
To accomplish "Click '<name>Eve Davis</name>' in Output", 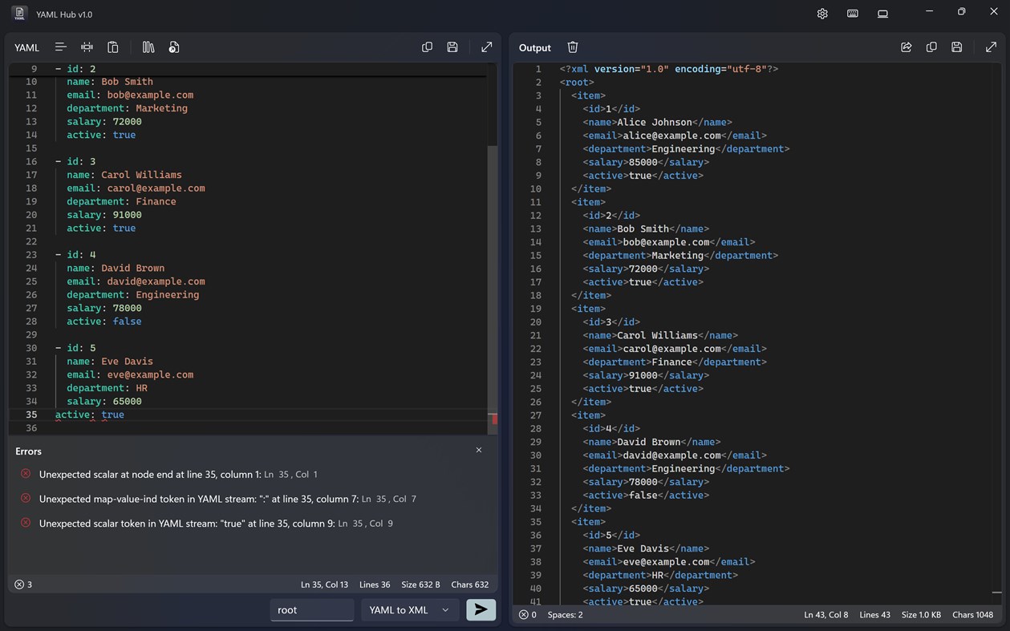I will coord(646,548).
